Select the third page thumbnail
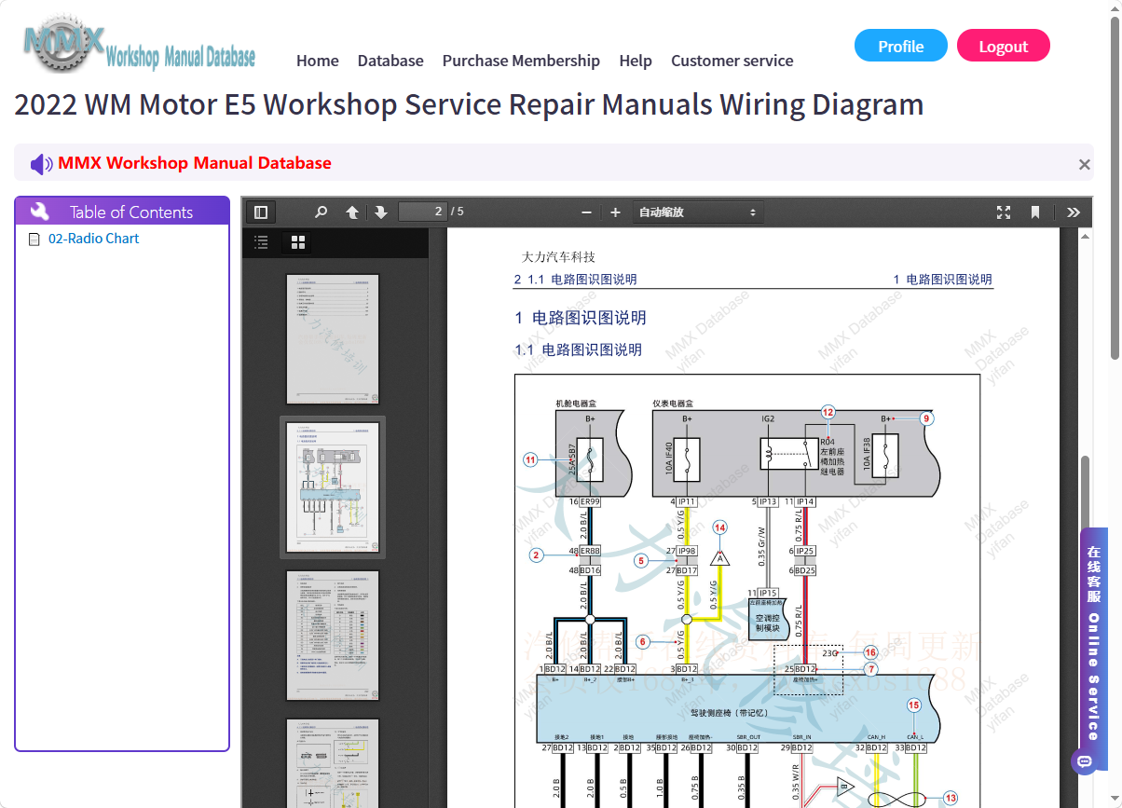This screenshot has width=1122, height=808. coord(333,636)
